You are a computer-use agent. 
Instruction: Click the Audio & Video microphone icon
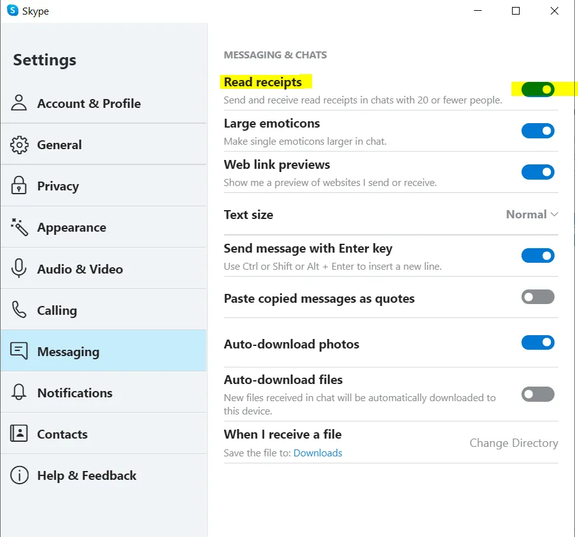coord(19,268)
